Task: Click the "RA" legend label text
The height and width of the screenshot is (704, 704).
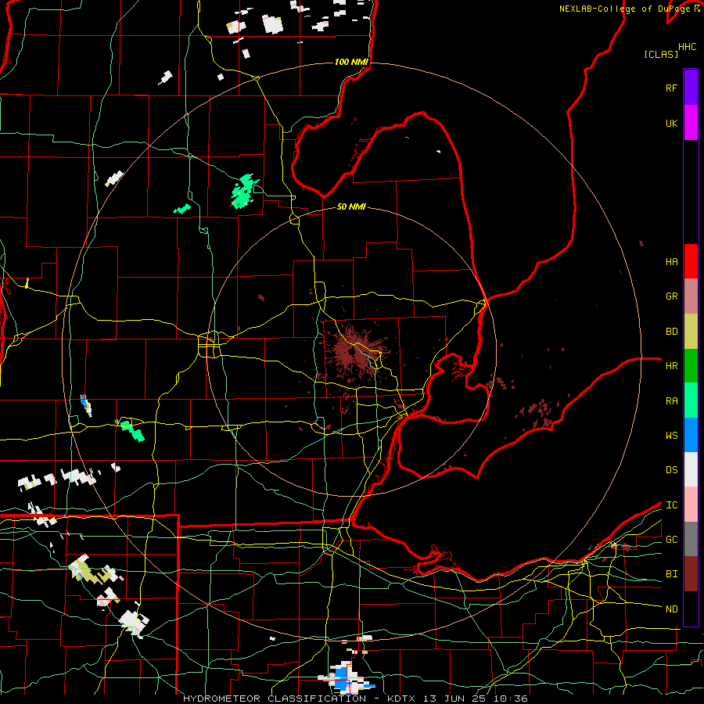Action: click(x=671, y=400)
